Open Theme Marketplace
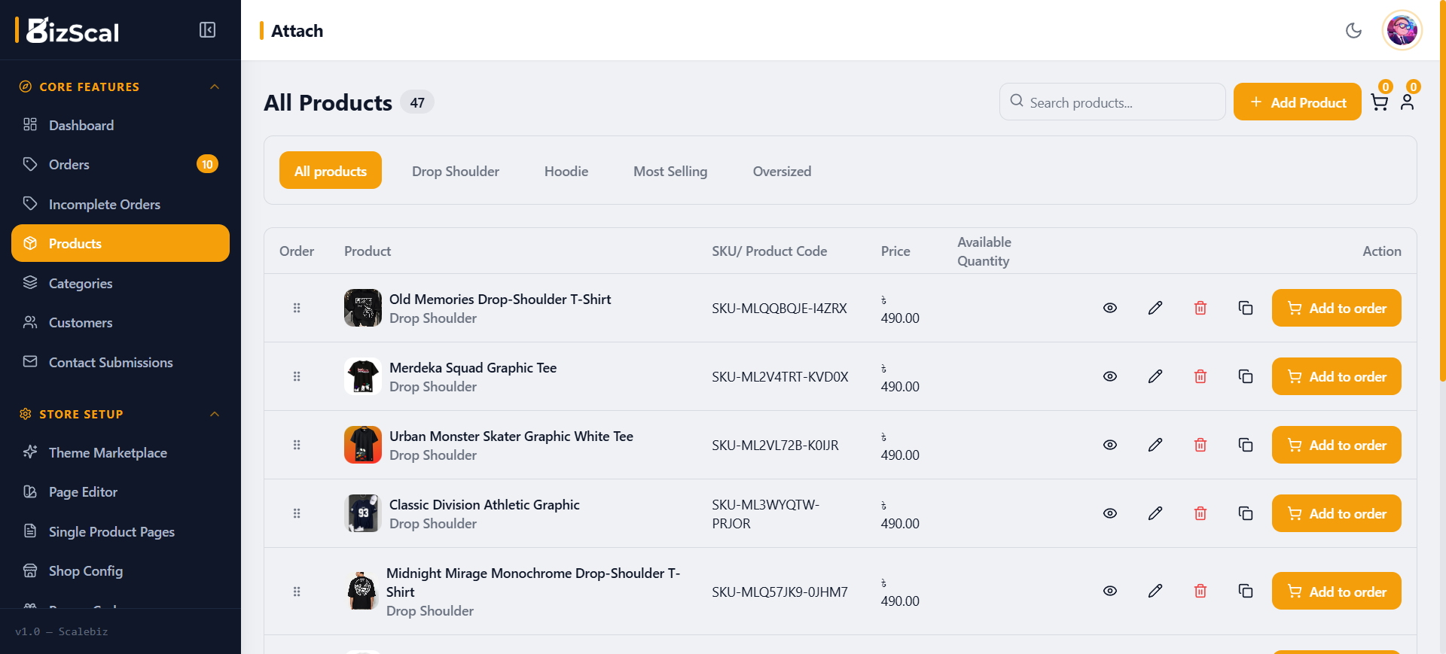The image size is (1446, 654). tap(120, 452)
